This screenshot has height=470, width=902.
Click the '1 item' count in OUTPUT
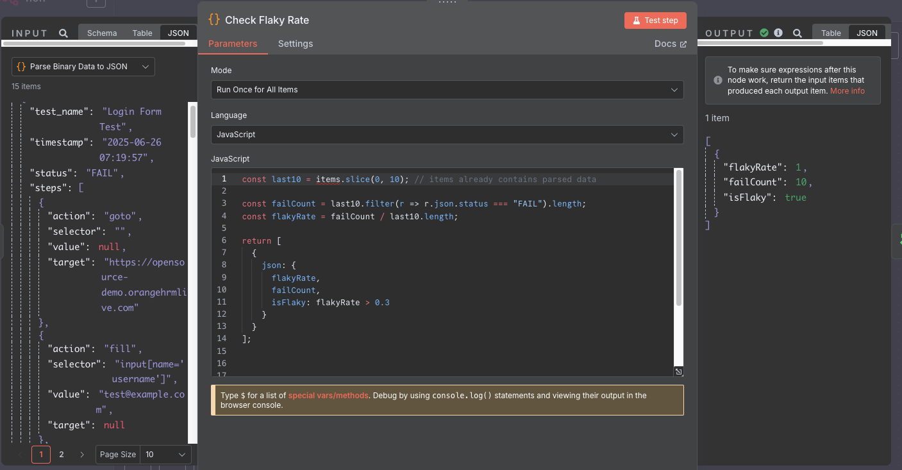(x=717, y=118)
